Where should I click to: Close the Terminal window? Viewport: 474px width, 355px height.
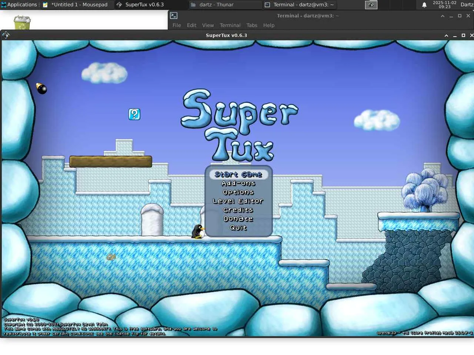pos(468,16)
